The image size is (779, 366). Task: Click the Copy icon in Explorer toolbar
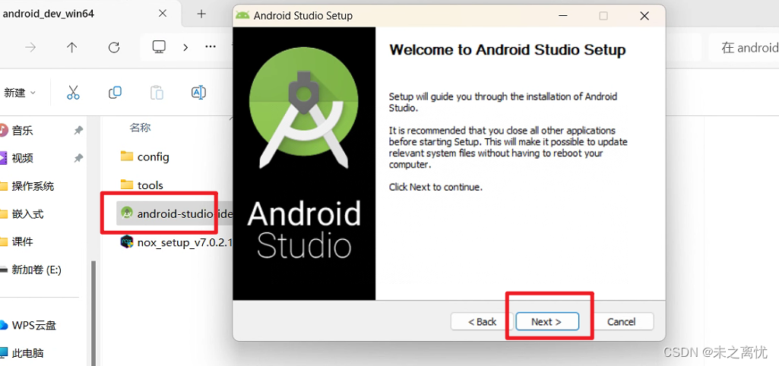[115, 93]
